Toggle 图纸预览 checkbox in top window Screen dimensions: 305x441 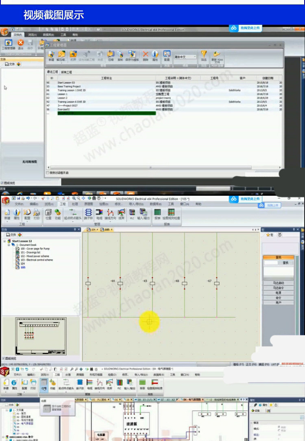tap(2, 183)
